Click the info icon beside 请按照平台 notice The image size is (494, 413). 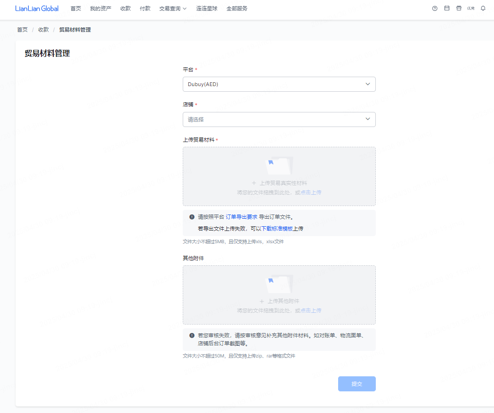192,217
